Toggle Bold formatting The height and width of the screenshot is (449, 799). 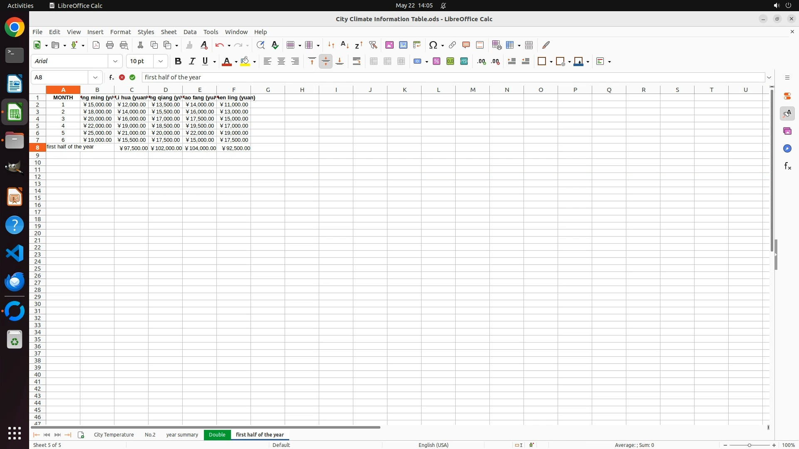point(178,62)
